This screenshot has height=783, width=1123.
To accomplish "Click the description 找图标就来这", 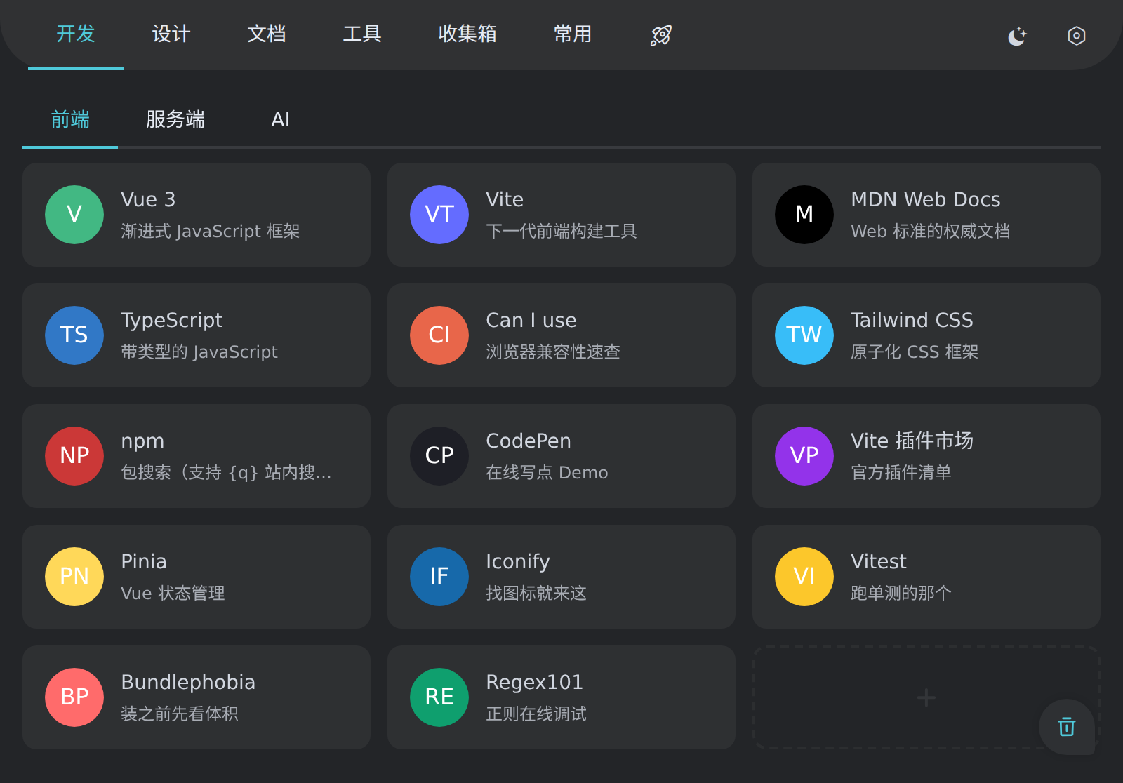I will (536, 594).
